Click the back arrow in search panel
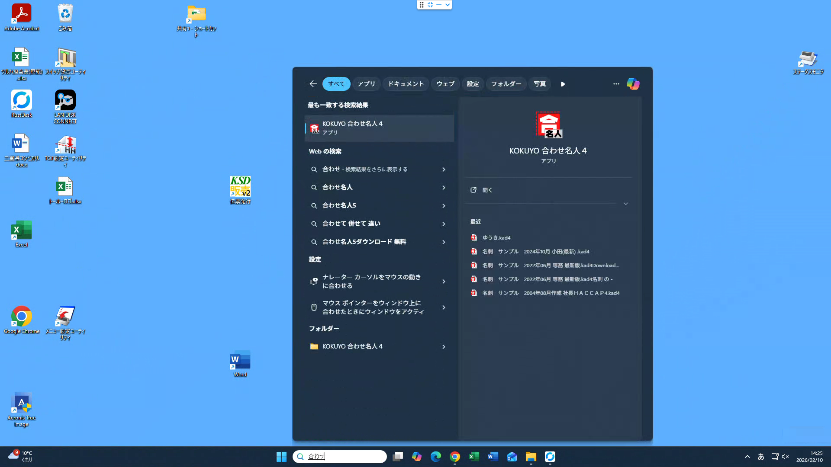This screenshot has width=831, height=467. click(313, 84)
